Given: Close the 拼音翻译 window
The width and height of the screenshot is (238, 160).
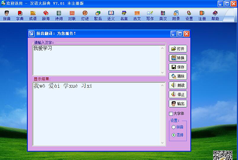Looking at the screenshot, I should (187, 34).
